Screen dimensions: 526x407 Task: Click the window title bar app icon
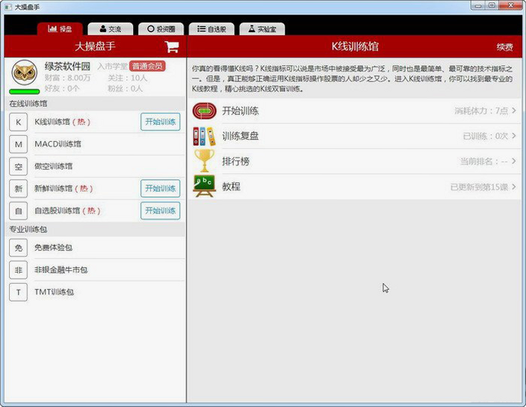point(7,7)
